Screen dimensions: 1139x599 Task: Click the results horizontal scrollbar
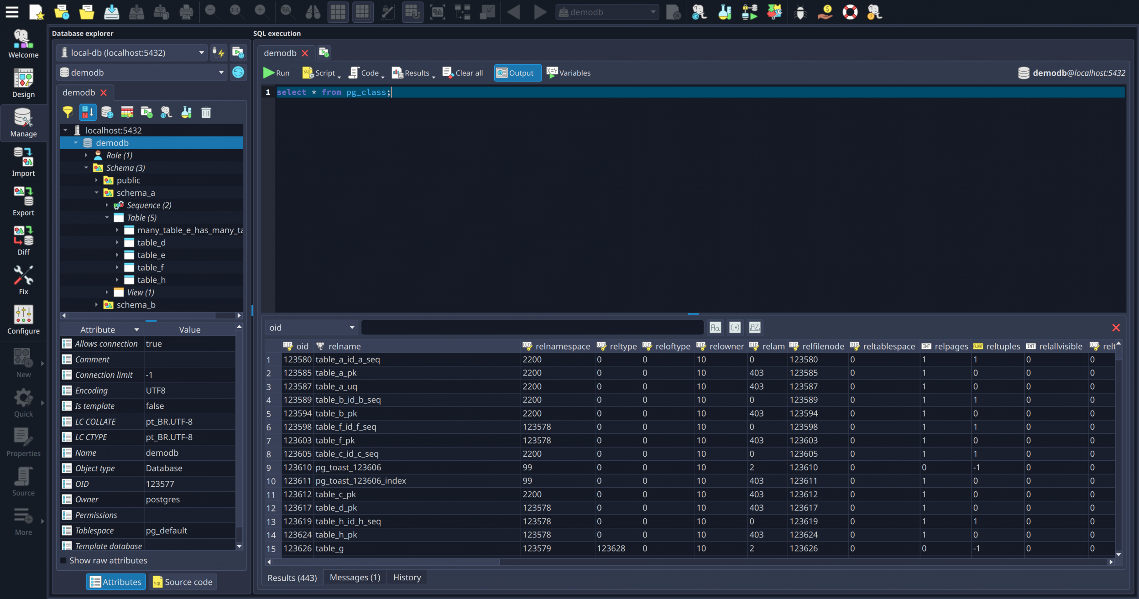(x=387, y=562)
